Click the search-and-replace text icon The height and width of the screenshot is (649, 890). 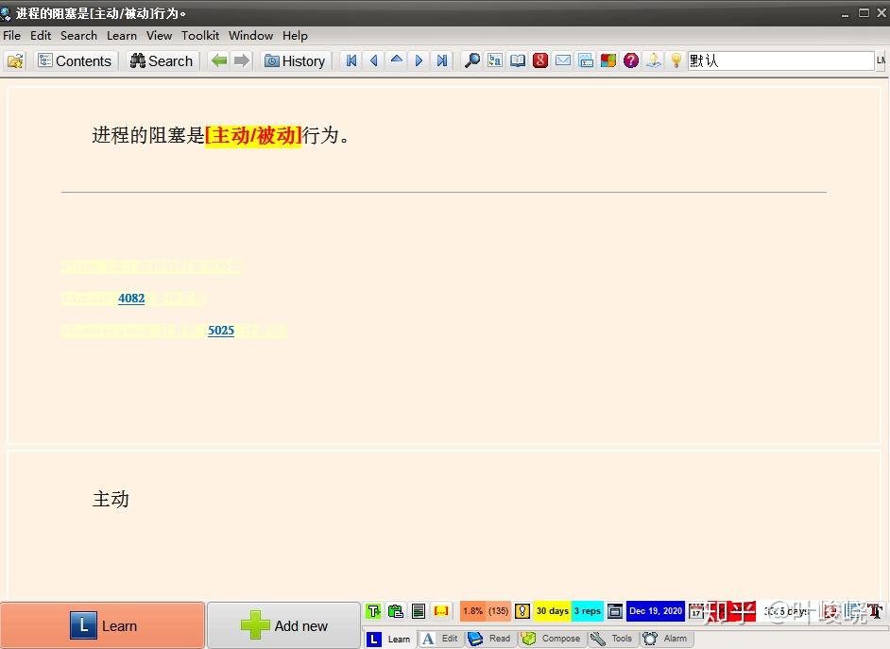pyautogui.click(x=495, y=60)
